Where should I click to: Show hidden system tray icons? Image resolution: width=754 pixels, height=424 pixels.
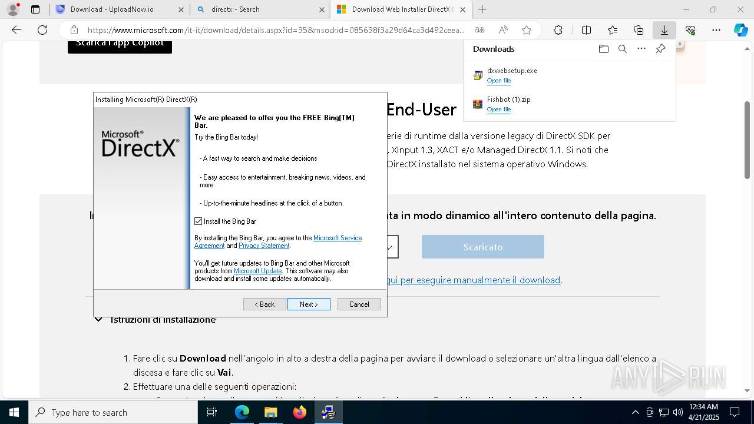pyautogui.click(x=635, y=412)
